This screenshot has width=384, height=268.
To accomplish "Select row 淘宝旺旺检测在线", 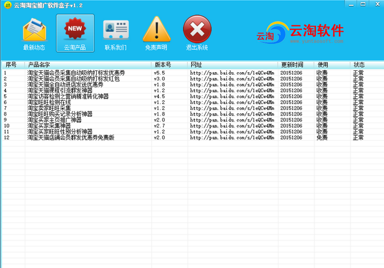I will pyautogui.click(x=193, y=102).
